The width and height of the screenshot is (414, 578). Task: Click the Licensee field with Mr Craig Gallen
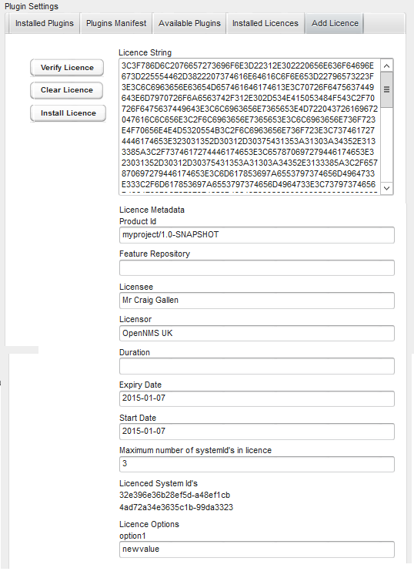(256, 301)
